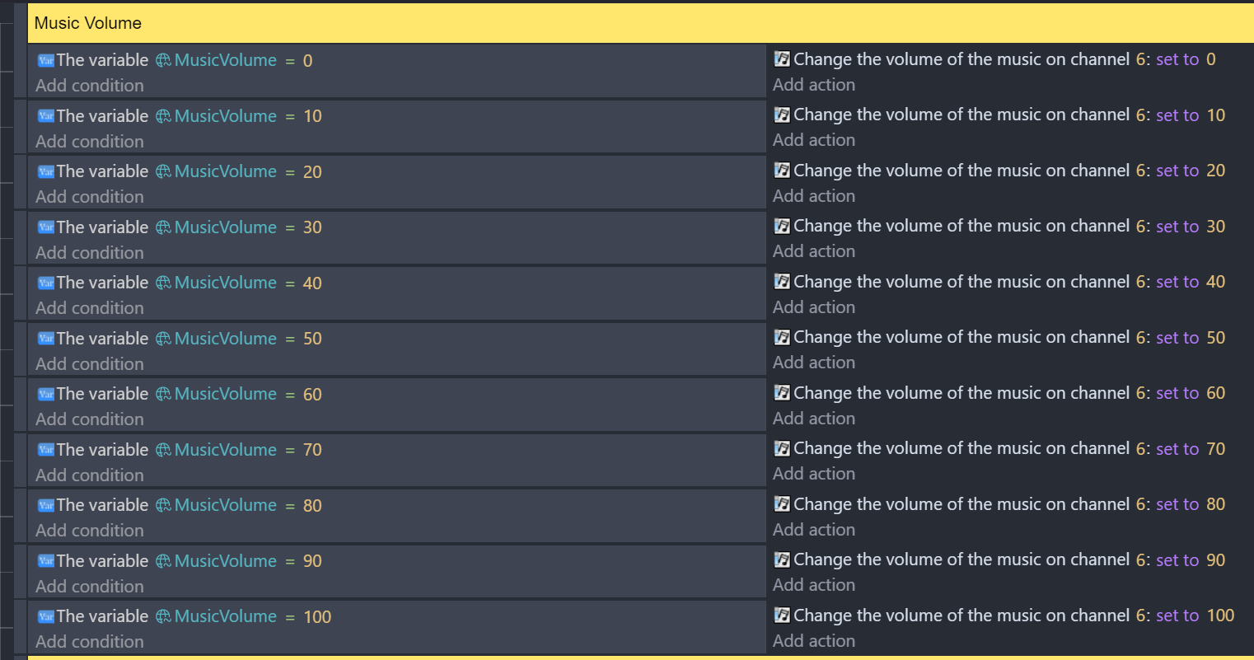Add a condition under the MusicVolume = 40 event
This screenshot has height=660, width=1254.
point(90,308)
